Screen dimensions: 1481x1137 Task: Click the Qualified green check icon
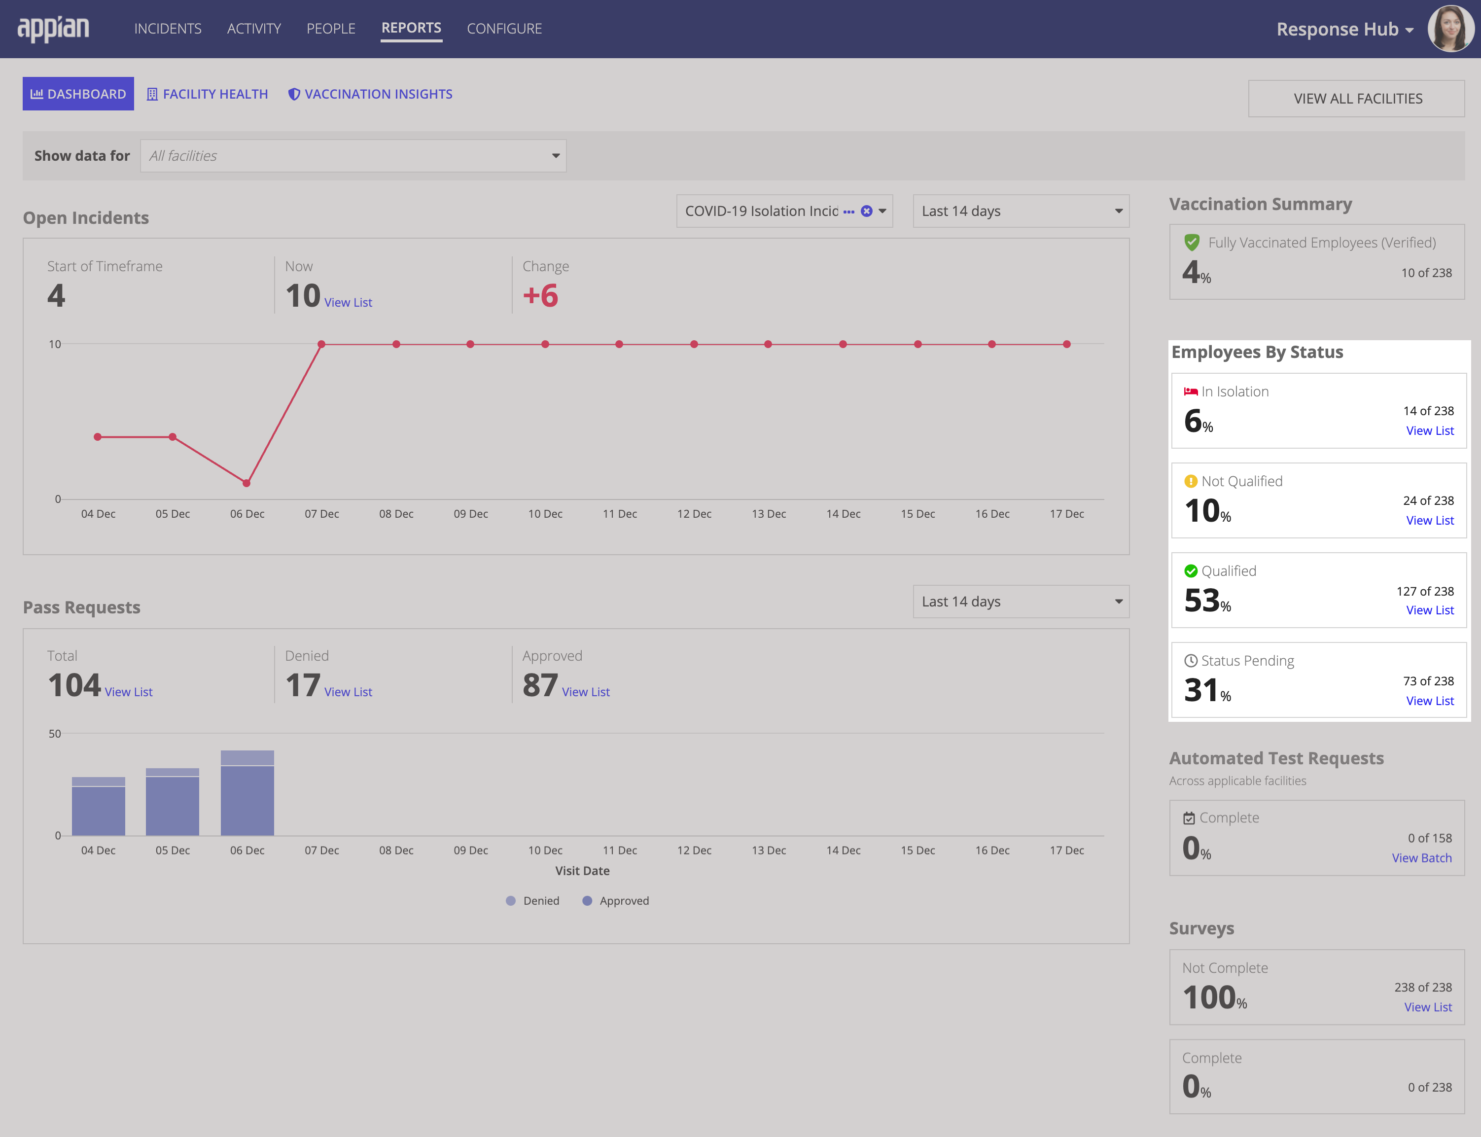[1191, 571]
